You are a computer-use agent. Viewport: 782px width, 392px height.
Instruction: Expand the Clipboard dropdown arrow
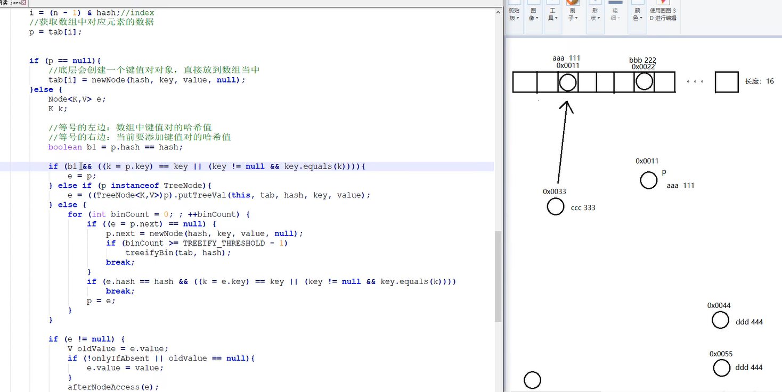click(518, 19)
